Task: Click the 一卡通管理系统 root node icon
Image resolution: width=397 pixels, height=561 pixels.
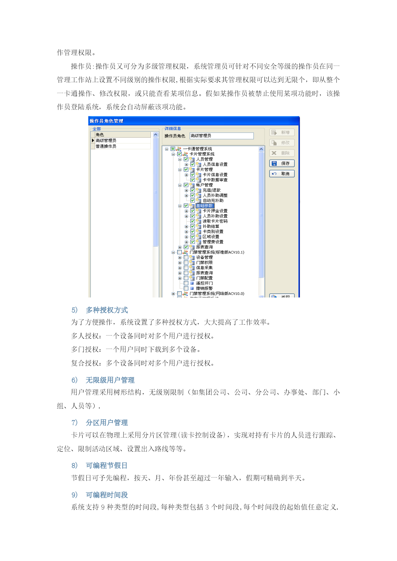Action: click(179, 149)
